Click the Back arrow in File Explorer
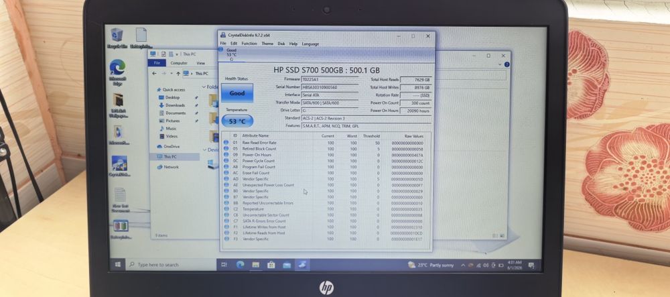Viewport: 670px width, 297px height. 154,74
